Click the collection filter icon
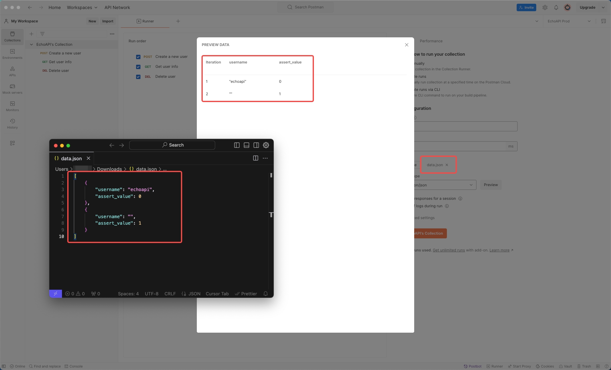 [x=42, y=34]
